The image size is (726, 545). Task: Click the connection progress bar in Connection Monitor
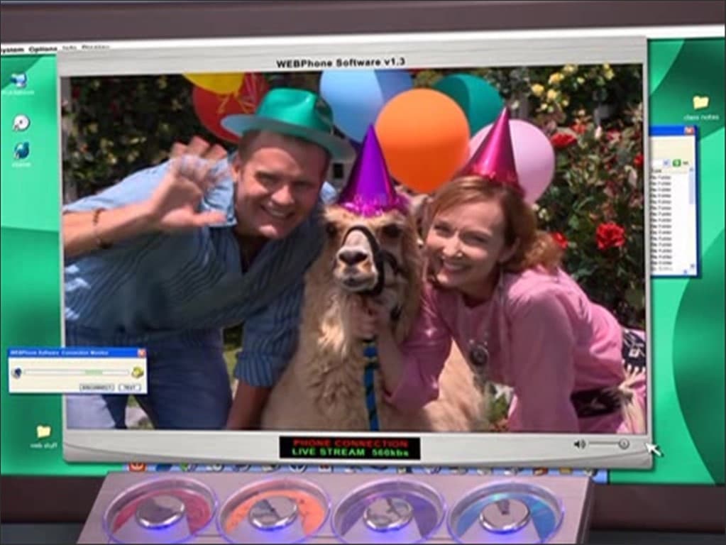(77, 373)
